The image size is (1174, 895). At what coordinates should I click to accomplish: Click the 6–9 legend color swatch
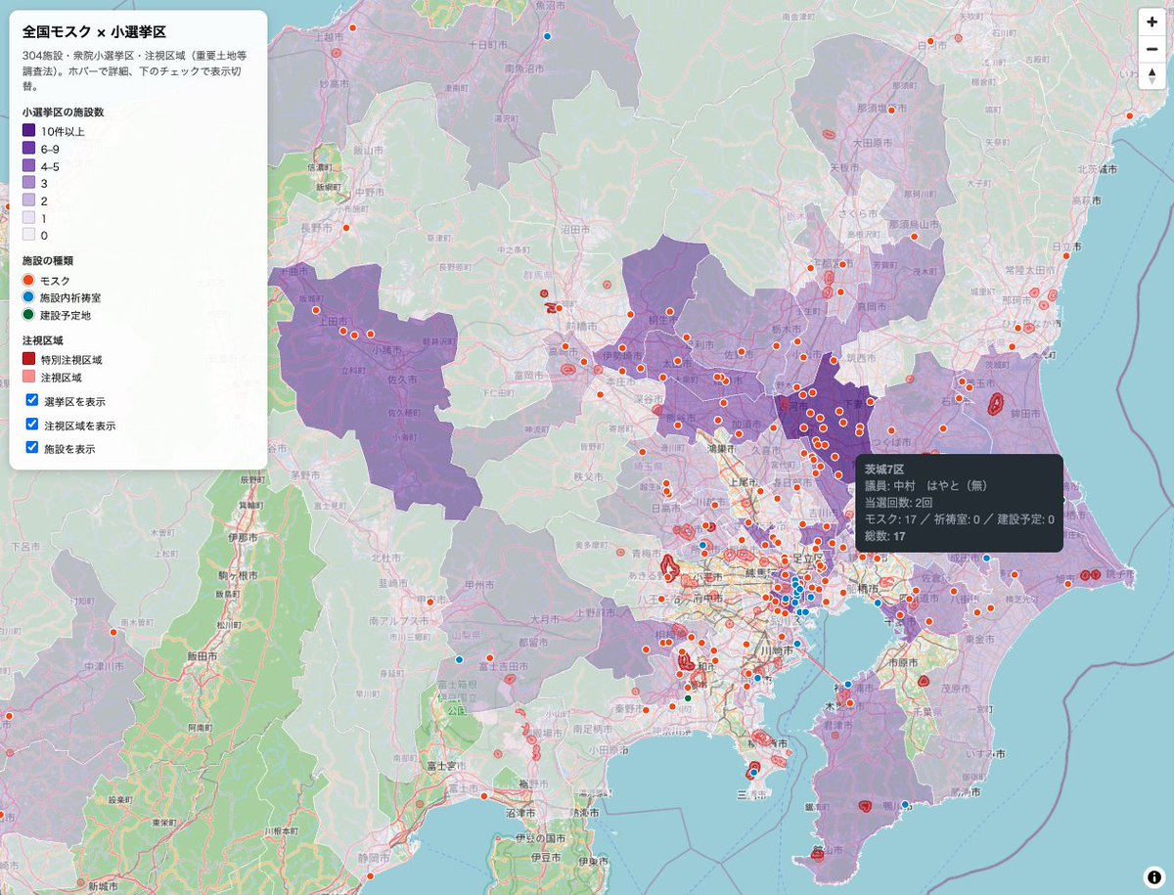coord(29,148)
